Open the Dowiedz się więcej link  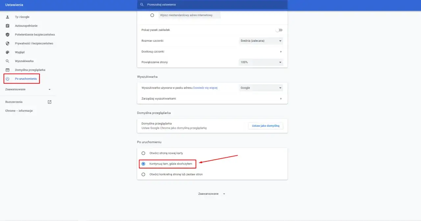pos(206,88)
